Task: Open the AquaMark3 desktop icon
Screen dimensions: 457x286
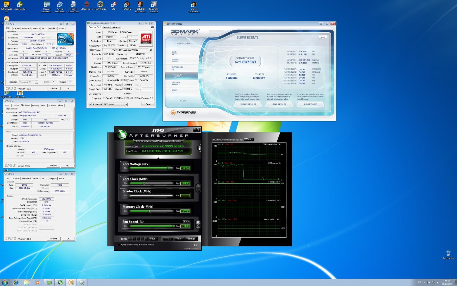Action: (20, 6)
